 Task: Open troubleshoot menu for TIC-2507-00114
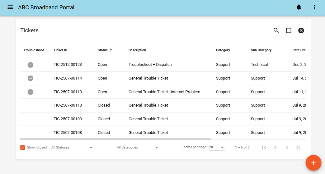pyautogui.click(x=31, y=78)
